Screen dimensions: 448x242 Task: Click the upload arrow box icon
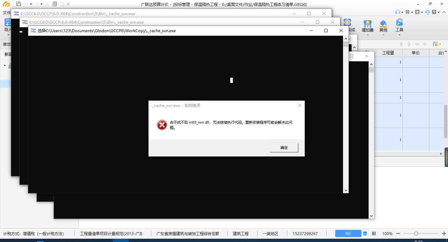point(417,12)
